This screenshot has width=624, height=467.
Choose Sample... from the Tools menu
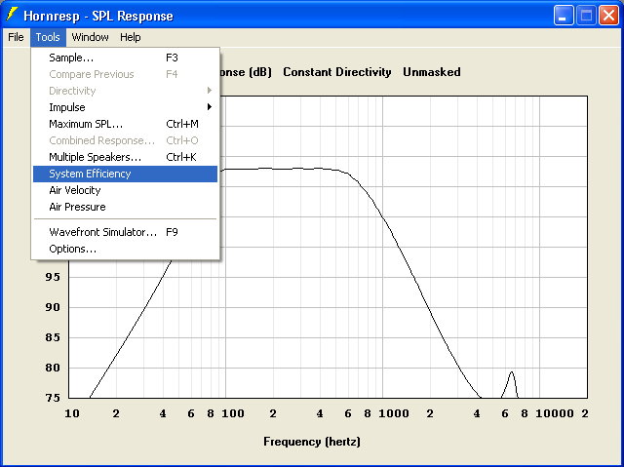(x=126, y=58)
